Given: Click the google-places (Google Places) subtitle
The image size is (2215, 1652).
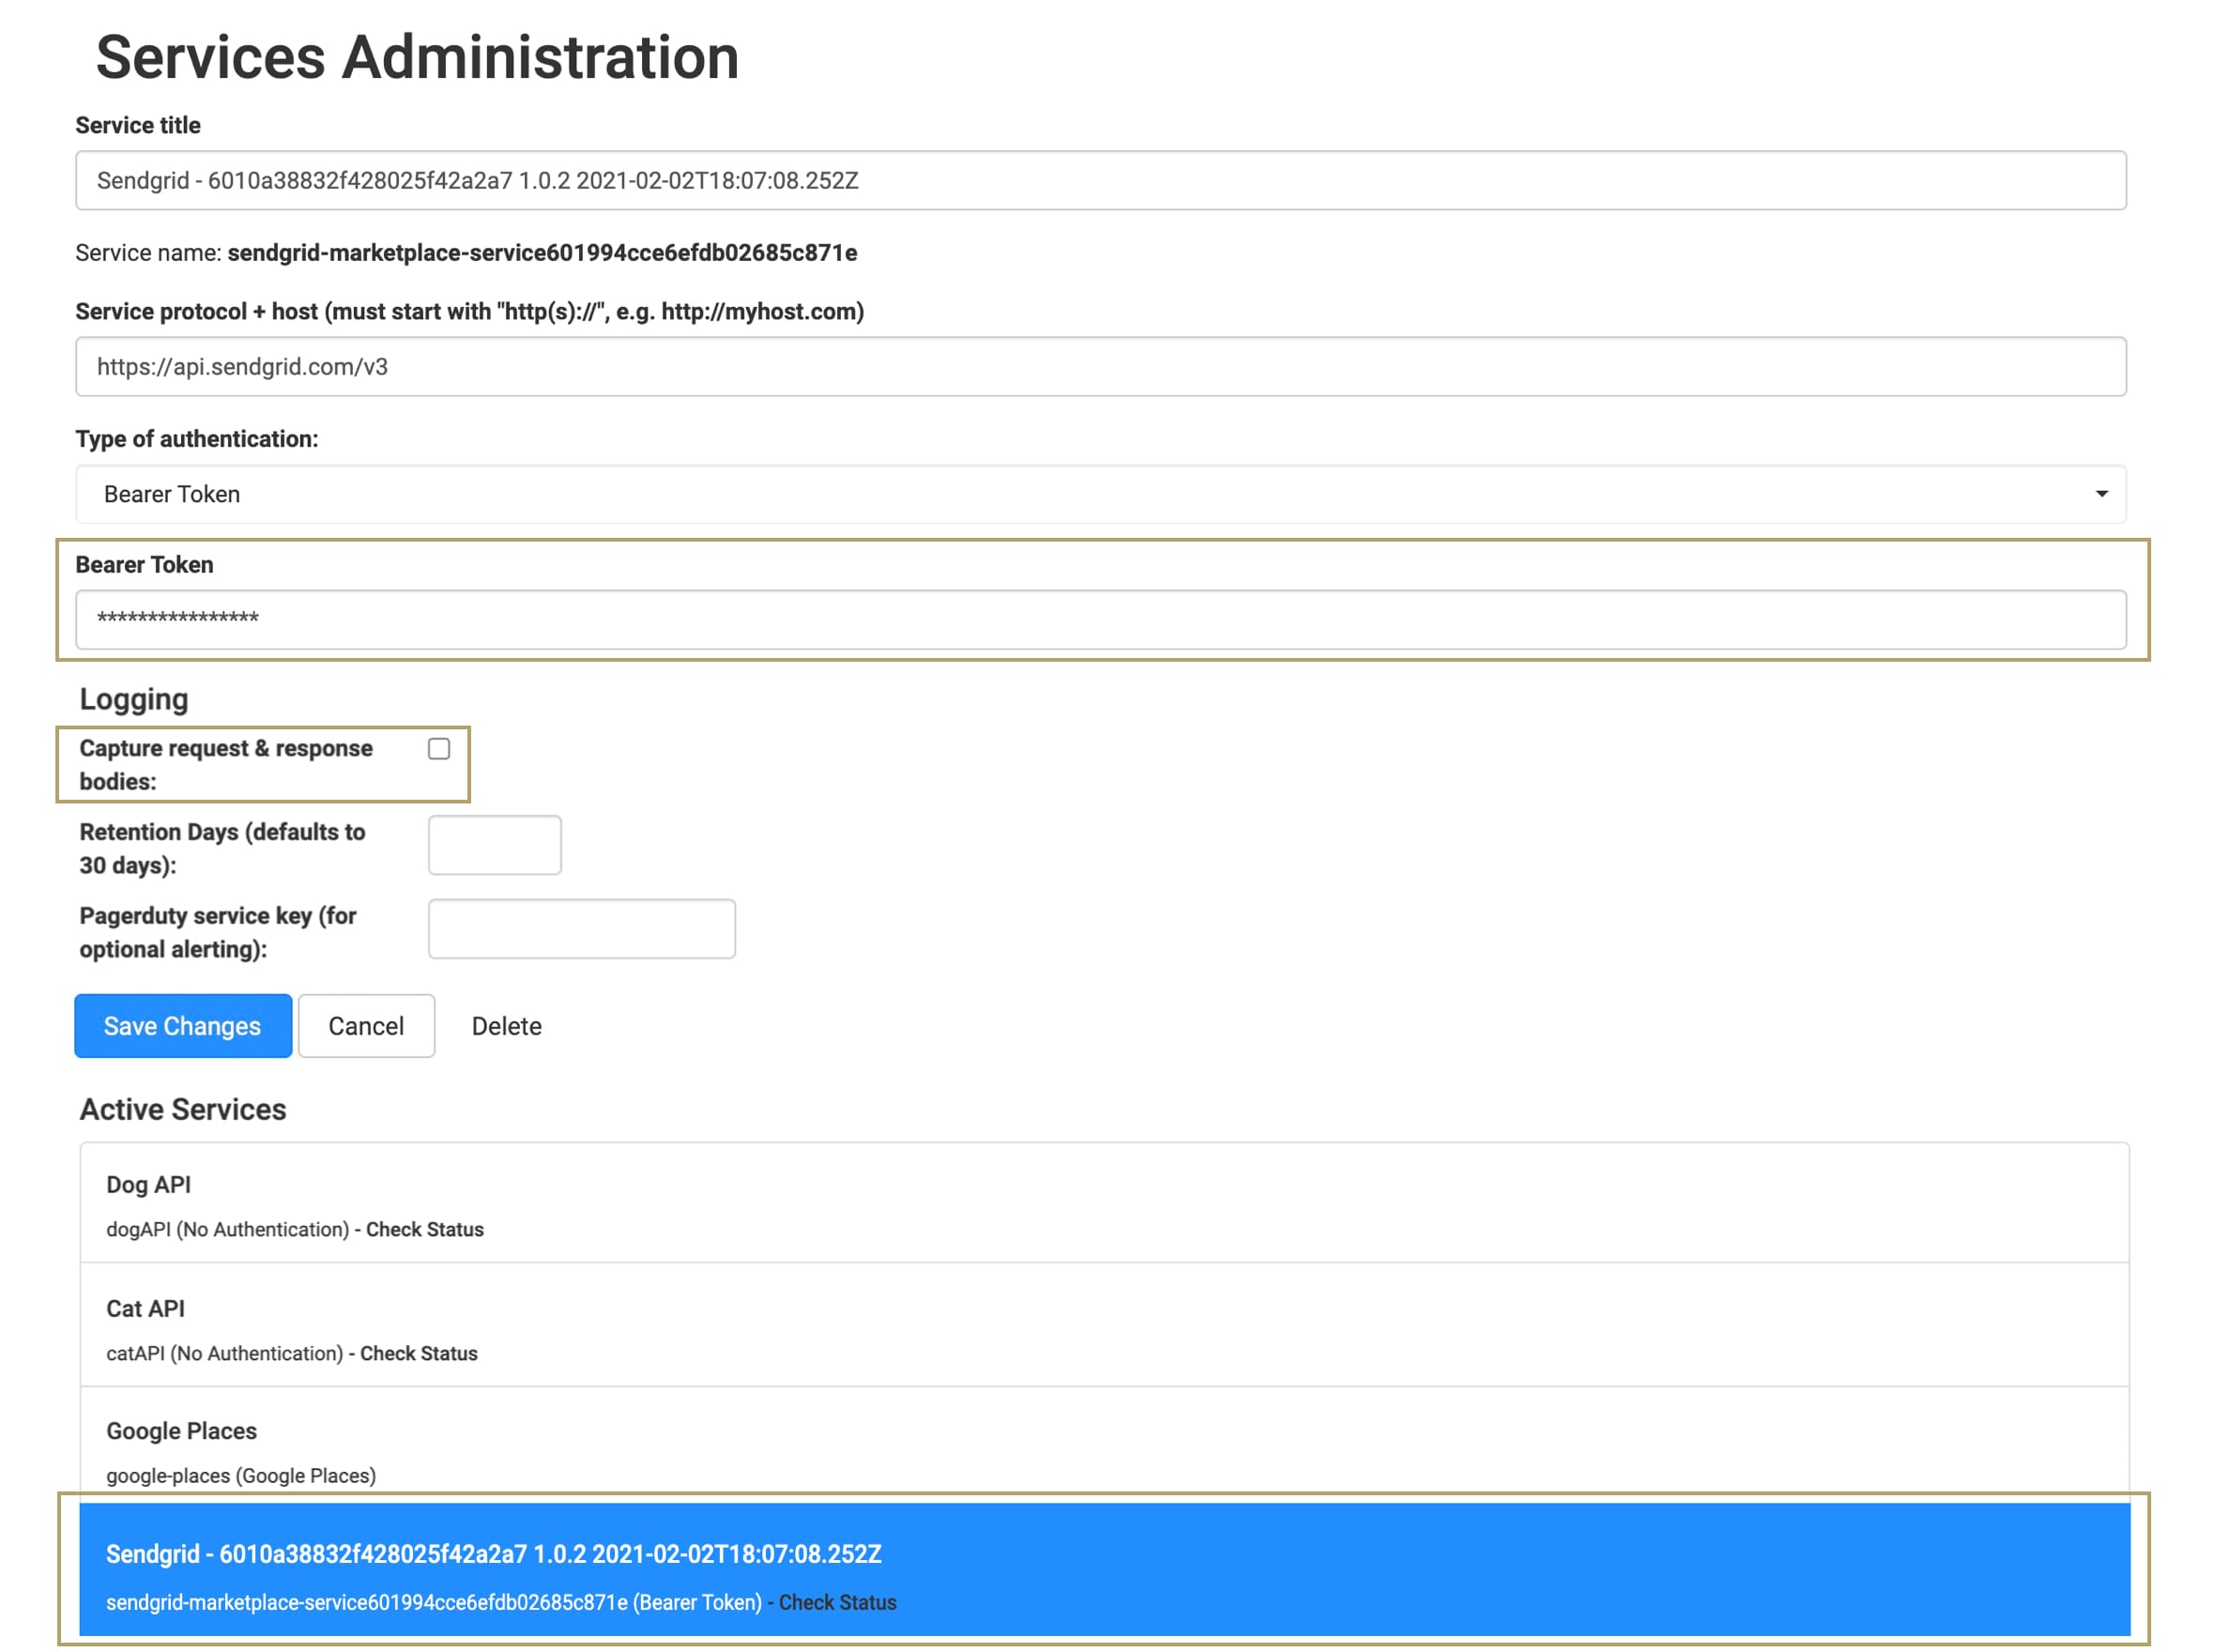Looking at the screenshot, I should (x=241, y=1475).
